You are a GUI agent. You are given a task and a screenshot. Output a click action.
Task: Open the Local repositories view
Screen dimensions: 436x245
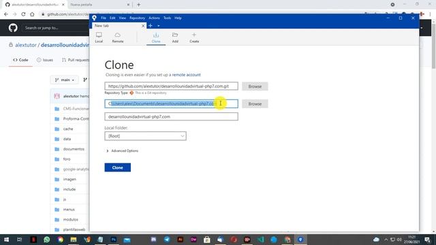pos(99,37)
